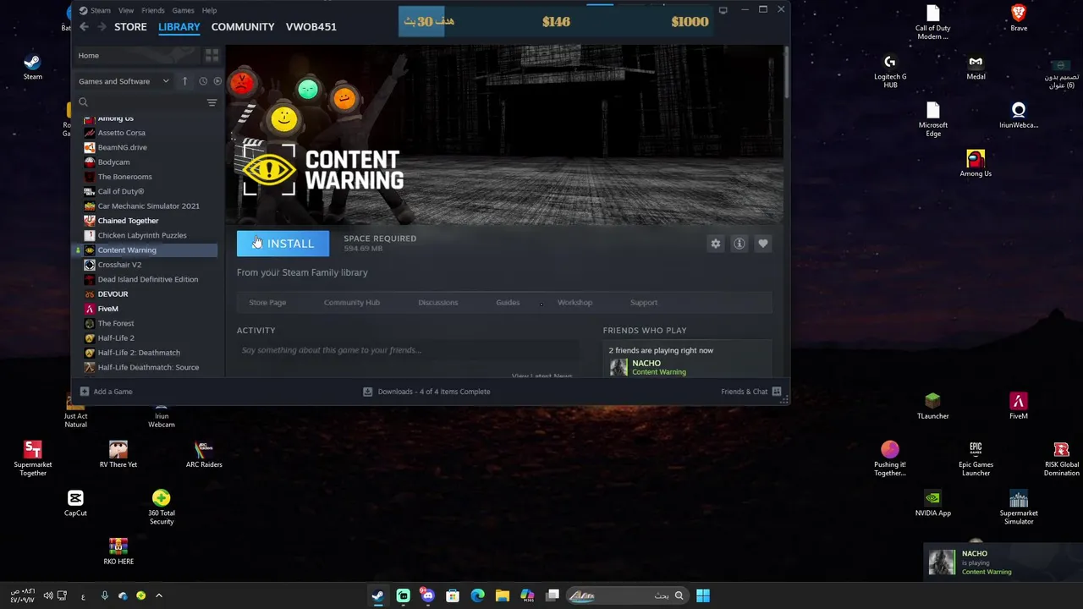
Task: Open the Friends & Chat icon
Action: tap(776, 392)
